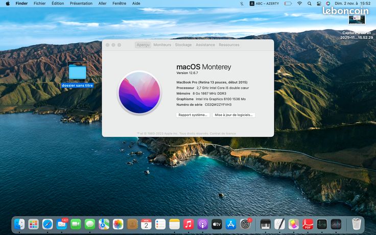
Task: Click the Rapport système button
Action: tap(193, 115)
